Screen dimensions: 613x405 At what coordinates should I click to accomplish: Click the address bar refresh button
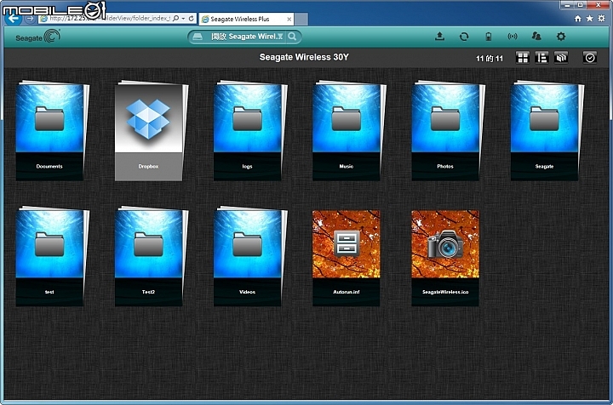pos(192,19)
